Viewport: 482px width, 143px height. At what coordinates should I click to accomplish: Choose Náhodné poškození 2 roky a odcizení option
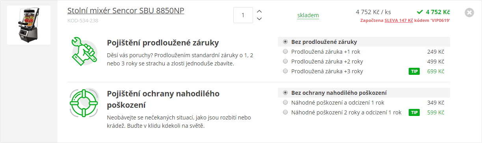coord(364,112)
